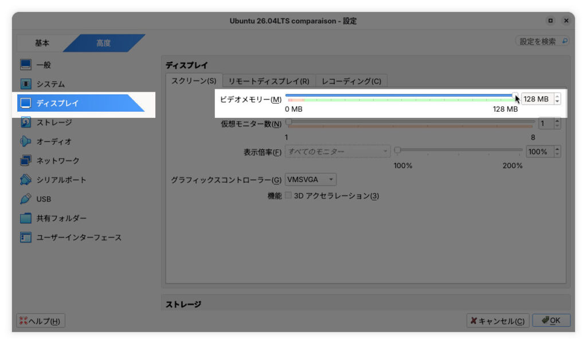This screenshot has width=587, height=344.
Task: Open the すべてのモニター dropdown
Action: tap(337, 152)
